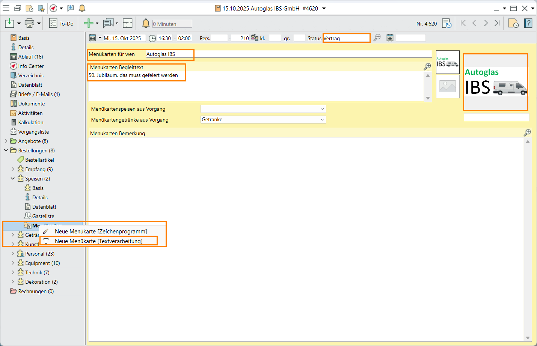The height and width of the screenshot is (346, 537).
Task: Collapse the Bestellungen (8) folder
Action: (6, 150)
